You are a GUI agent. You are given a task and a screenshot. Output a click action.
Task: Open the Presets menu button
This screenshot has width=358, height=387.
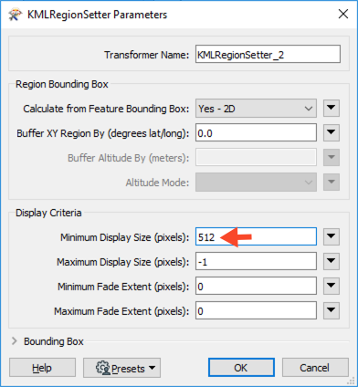coord(121,368)
